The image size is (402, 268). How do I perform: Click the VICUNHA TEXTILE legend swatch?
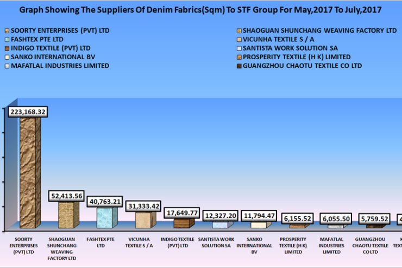tap(239, 40)
